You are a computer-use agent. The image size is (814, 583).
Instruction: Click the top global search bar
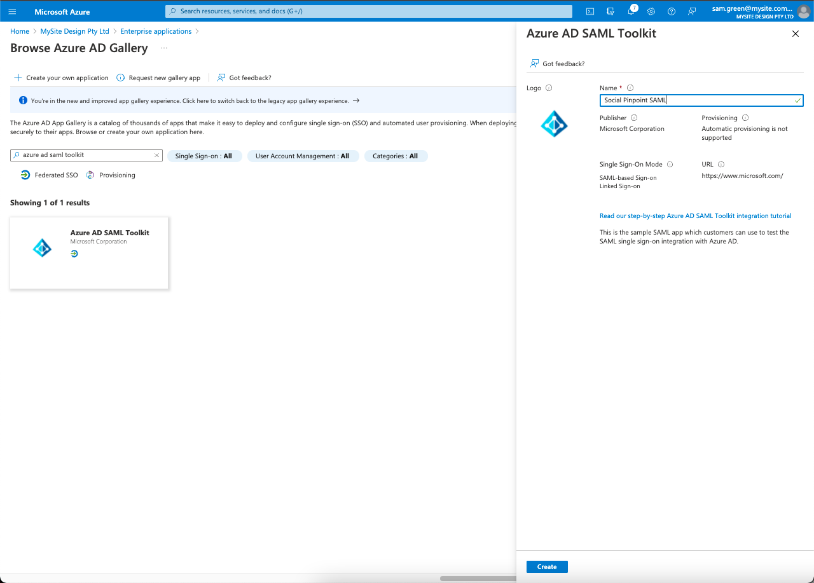click(369, 11)
